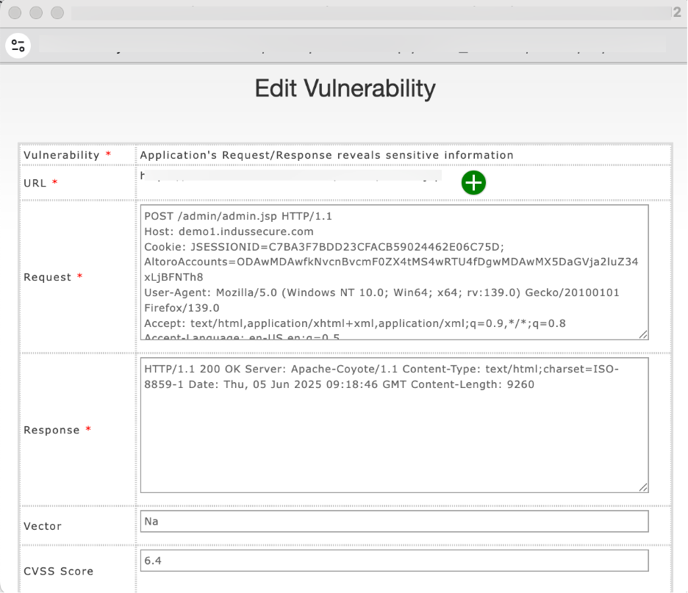Click the gray close window button
Image resolution: width=688 pixels, height=593 pixels.
click(15, 12)
